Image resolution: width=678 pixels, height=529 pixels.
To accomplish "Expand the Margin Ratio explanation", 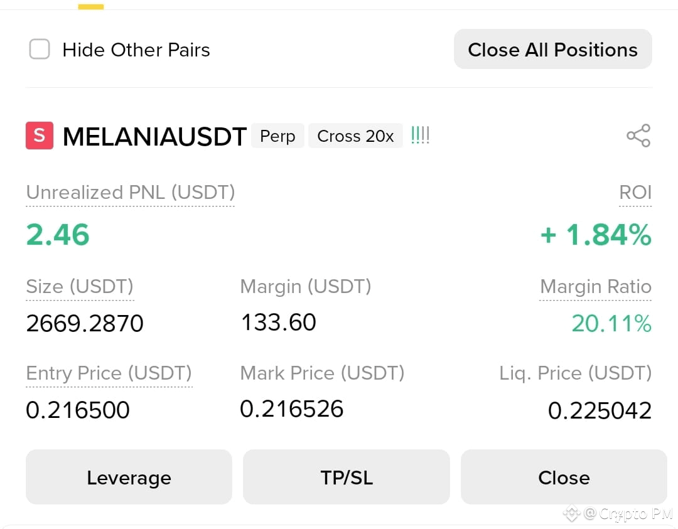I will click(595, 286).
